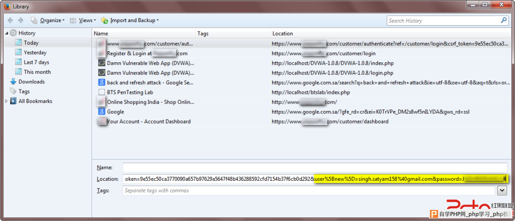Screen dimensions: 515x221
Task: Click the Yesterday calendar icon
Action: (x=19, y=52)
